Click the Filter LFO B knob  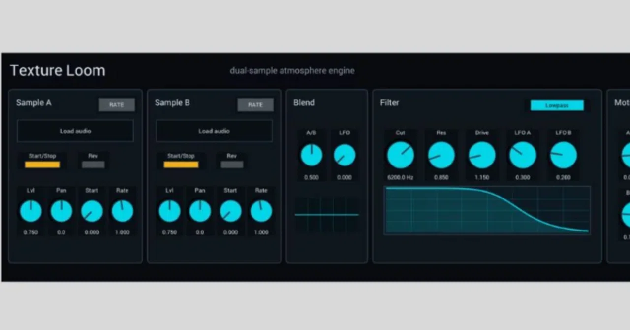click(564, 155)
